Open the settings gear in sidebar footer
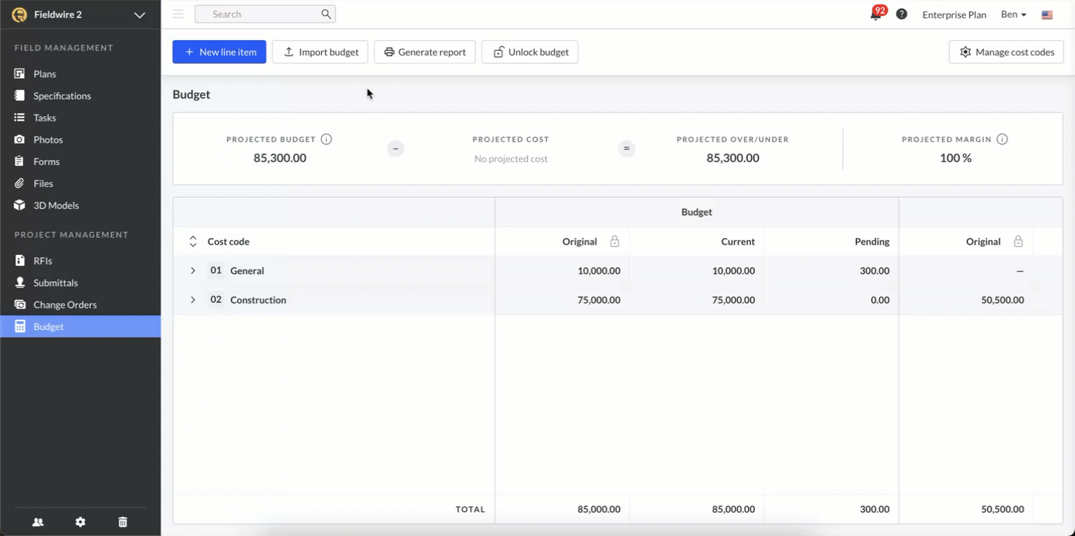The height and width of the screenshot is (536, 1075). click(80, 522)
